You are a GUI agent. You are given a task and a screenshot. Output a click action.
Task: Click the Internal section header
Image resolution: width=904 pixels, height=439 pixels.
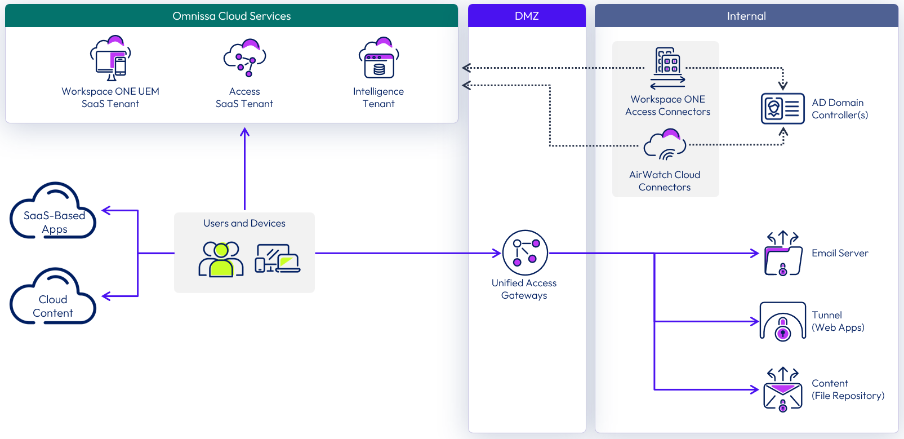pyautogui.click(x=746, y=16)
